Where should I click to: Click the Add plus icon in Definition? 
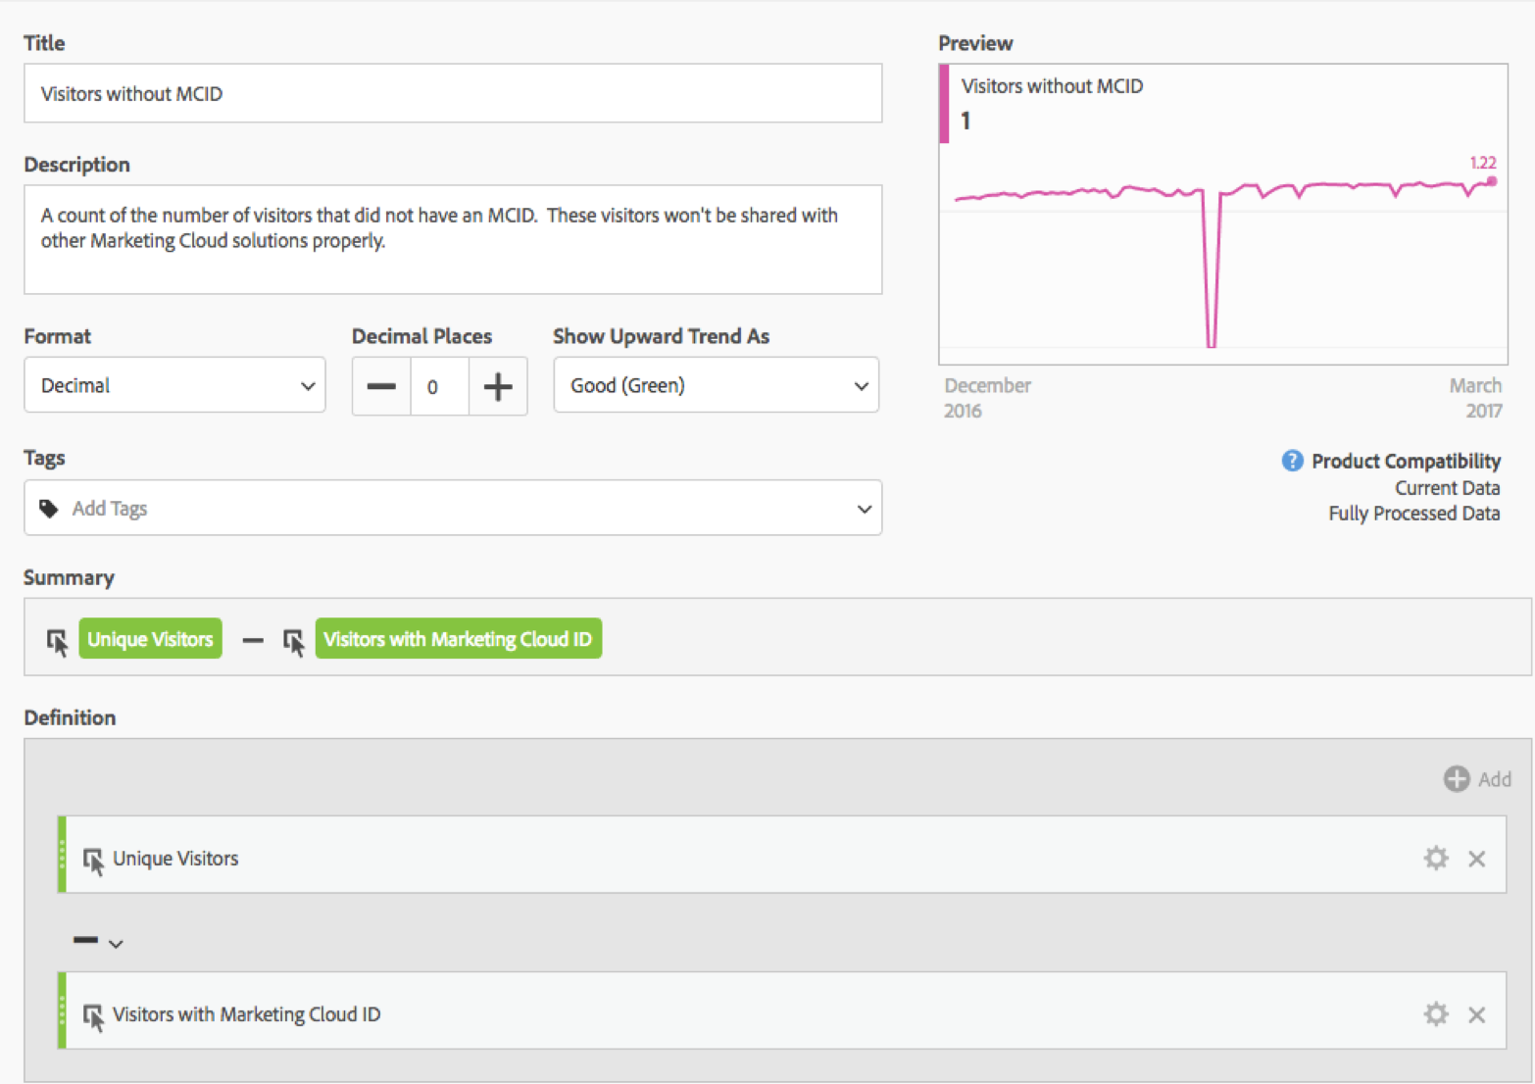(1457, 779)
